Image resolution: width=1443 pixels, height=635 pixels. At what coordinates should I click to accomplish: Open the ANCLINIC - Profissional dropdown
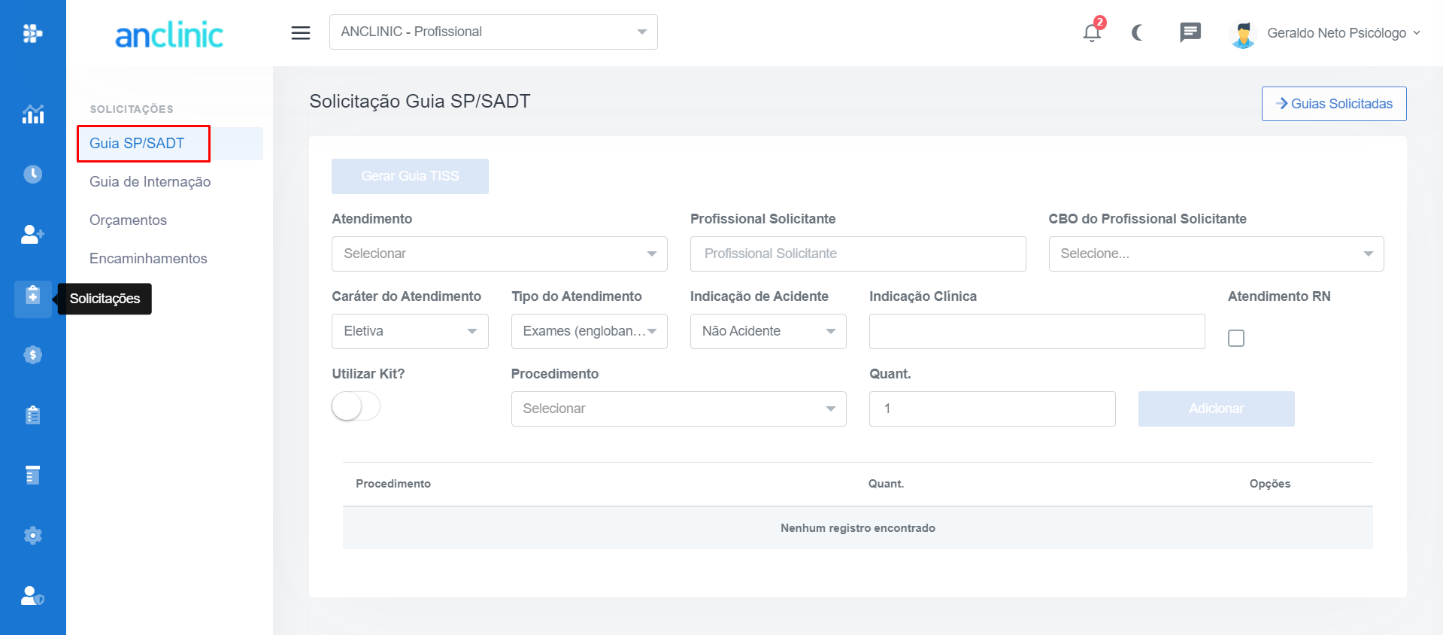(x=493, y=32)
